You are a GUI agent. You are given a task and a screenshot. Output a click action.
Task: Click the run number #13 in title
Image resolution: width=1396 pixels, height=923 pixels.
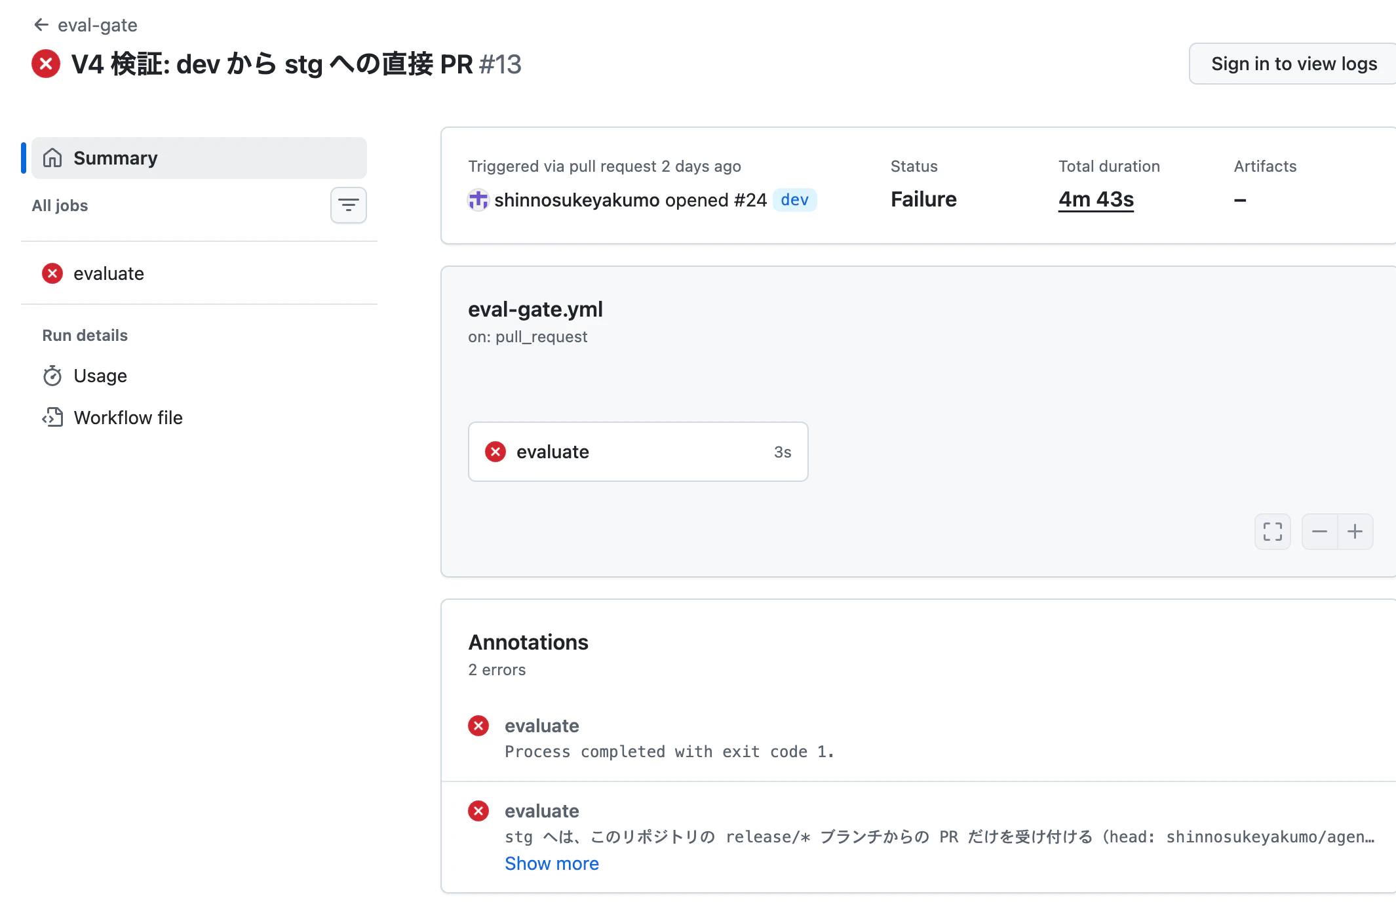pos(500,64)
